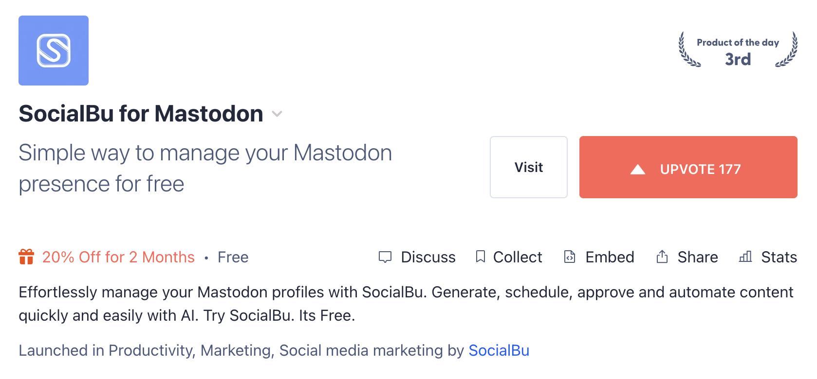817x379 pixels.
Task: Click the Collect bookmark icon
Action: pos(481,257)
